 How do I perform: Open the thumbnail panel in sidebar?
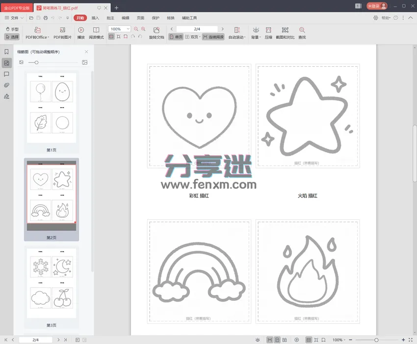[7, 63]
